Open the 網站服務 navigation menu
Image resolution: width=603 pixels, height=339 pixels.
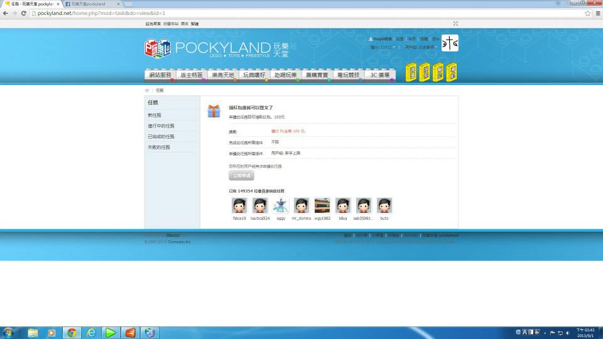(160, 75)
